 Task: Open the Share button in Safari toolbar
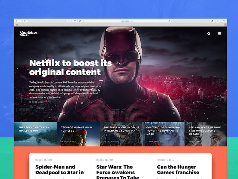[218, 21]
